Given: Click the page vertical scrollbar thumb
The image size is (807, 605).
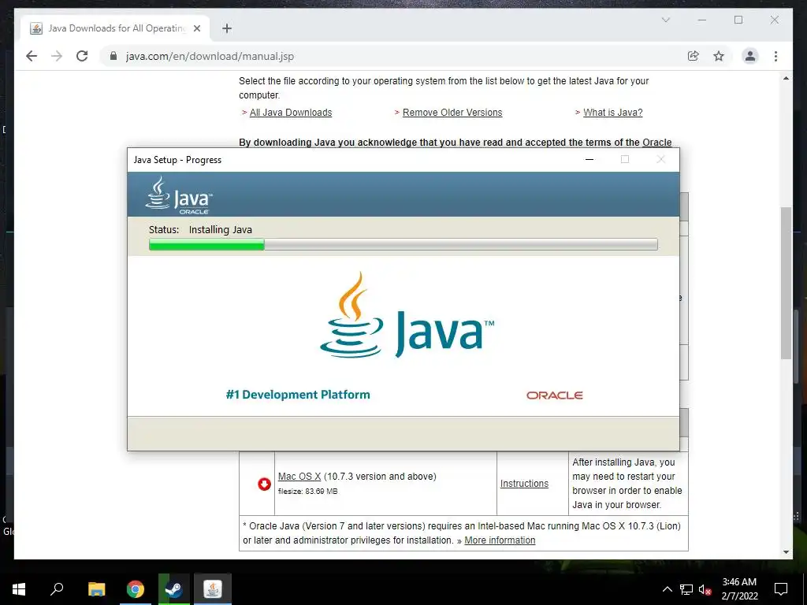Looking at the screenshot, I should tap(786, 283).
